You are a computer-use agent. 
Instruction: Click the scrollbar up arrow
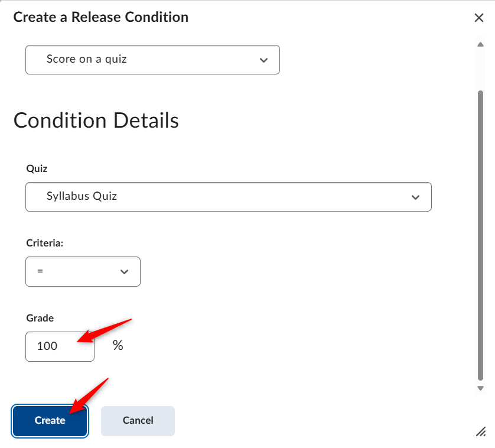480,44
